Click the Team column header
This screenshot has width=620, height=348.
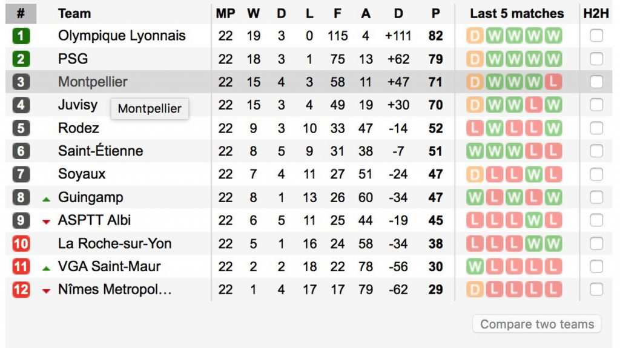(x=74, y=13)
